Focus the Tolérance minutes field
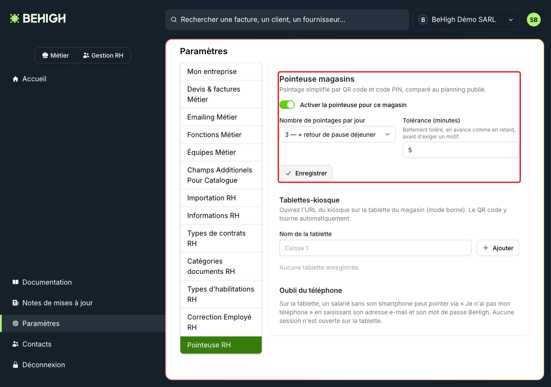The image size is (551, 387). click(x=461, y=150)
